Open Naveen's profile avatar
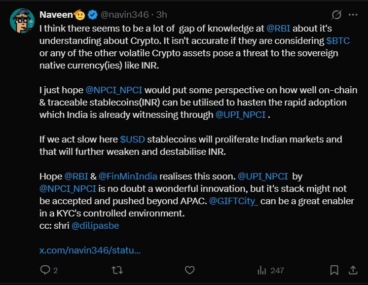This screenshot has width=368, height=285. point(22,21)
